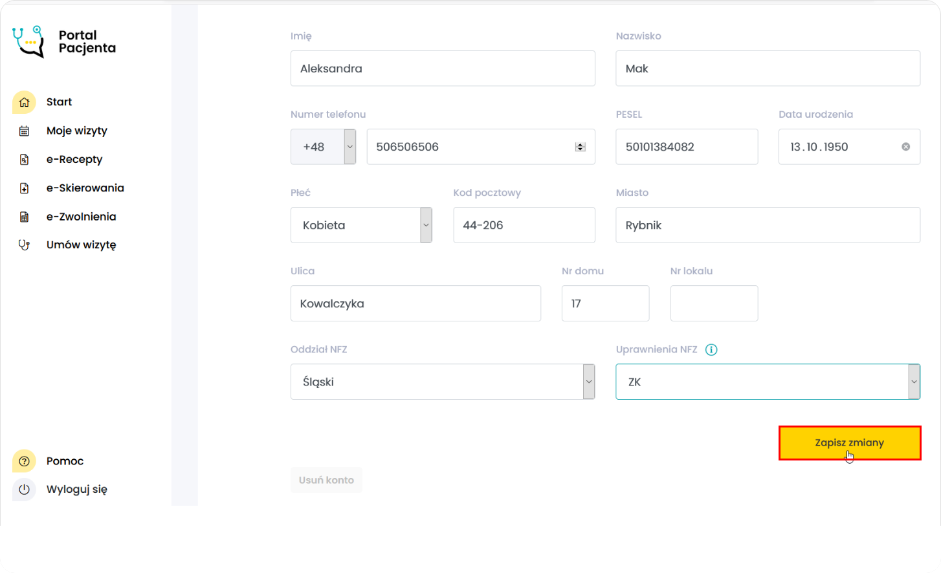Click the Pomoc question mark icon

pos(24,461)
